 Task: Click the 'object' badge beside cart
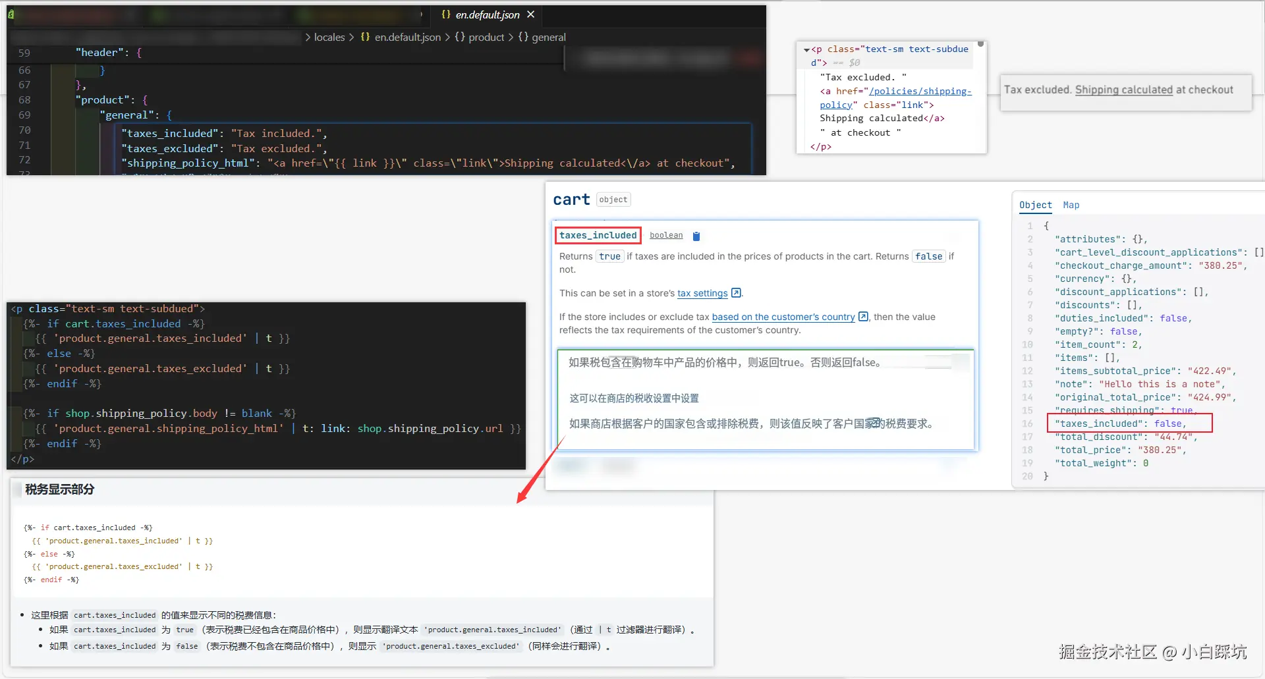click(x=613, y=200)
